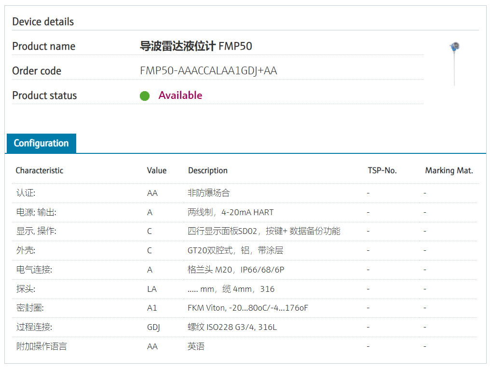Image resolution: width=490 pixels, height=369 pixels.
Task: Click the Value column header
Action: [156, 170]
